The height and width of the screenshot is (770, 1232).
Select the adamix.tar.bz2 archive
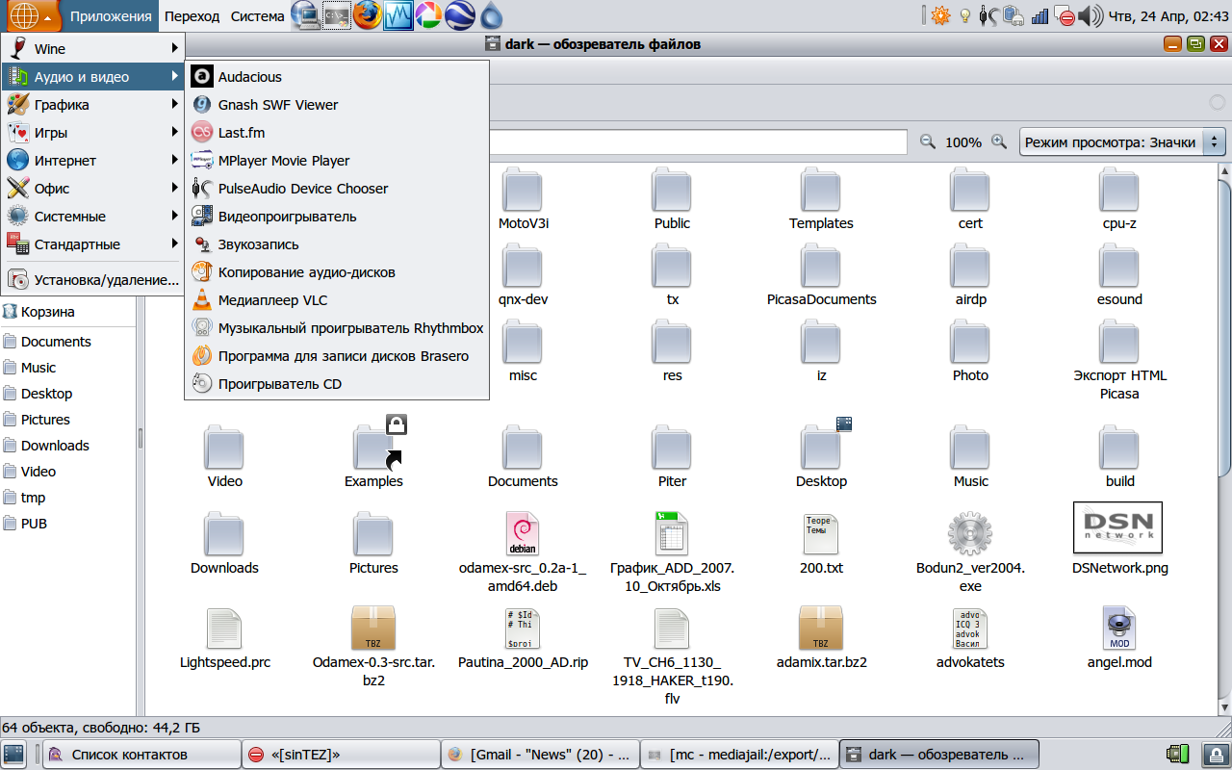click(821, 637)
